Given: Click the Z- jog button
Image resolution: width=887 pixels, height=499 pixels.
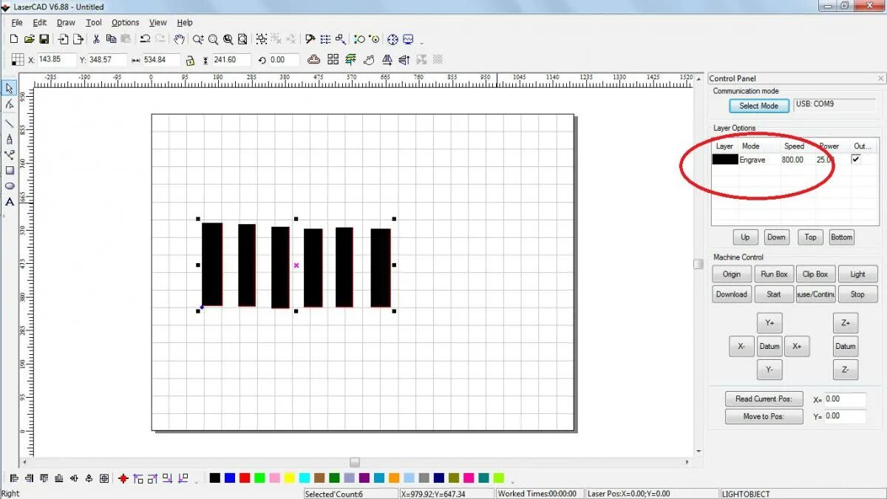Looking at the screenshot, I should coord(846,370).
